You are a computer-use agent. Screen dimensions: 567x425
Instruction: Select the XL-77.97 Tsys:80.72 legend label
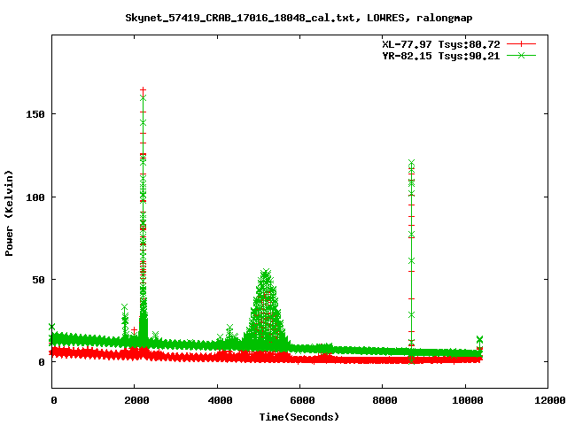coord(441,44)
